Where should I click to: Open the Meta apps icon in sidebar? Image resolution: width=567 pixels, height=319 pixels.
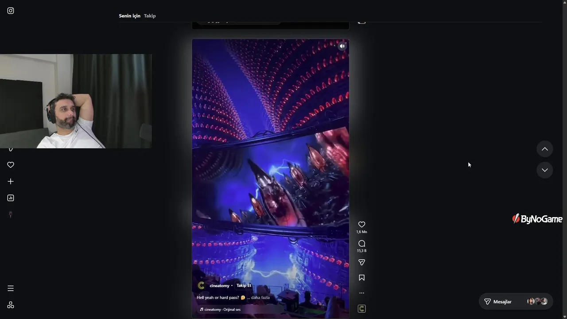(x=11, y=305)
